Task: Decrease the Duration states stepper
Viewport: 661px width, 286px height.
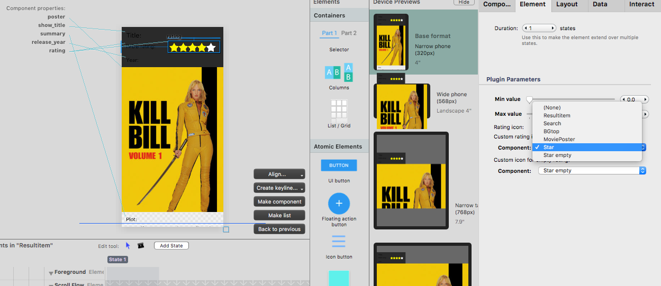Action: coord(525,28)
